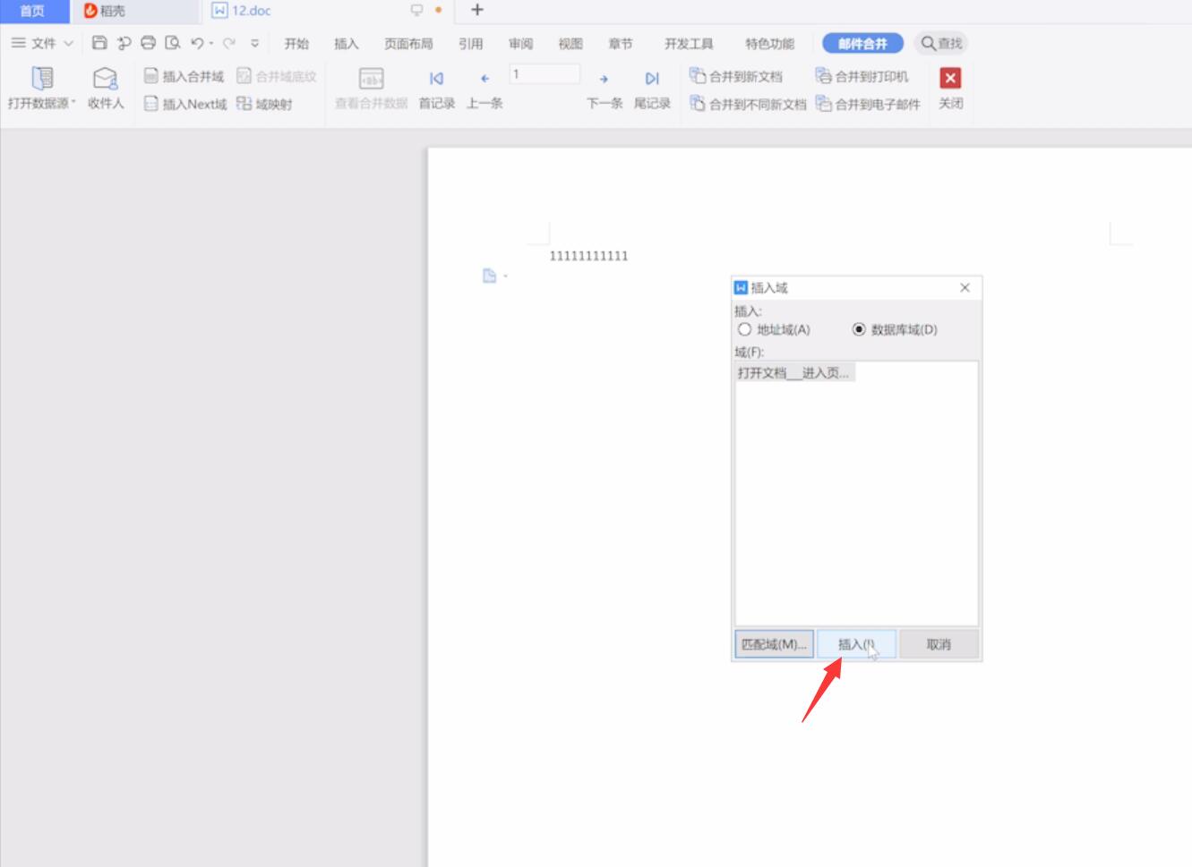Screen dimensions: 1192x867
Task: Click the 查找 search box
Action: (x=941, y=43)
